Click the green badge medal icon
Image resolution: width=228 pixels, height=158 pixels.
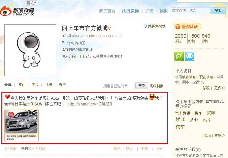click(179, 56)
